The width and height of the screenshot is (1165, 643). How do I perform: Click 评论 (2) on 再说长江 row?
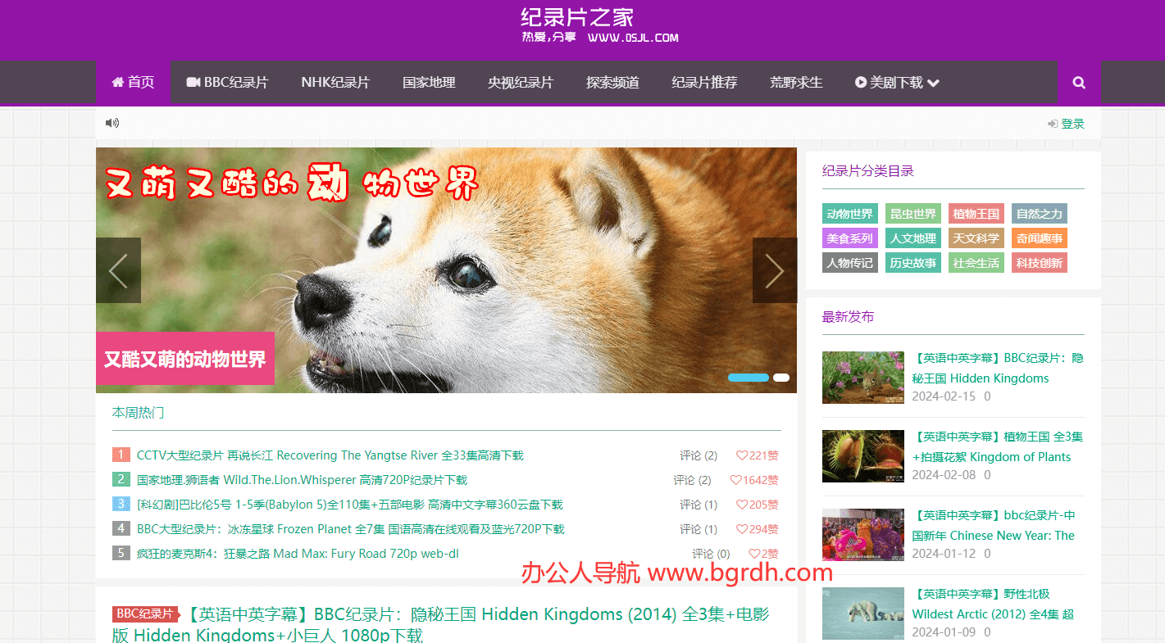(x=699, y=455)
